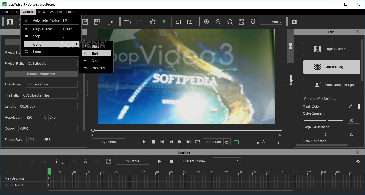The width and height of the screenshot is (365, 195).
Task: Click the actual-size zoom icon
Action: [x=230, y=22]
